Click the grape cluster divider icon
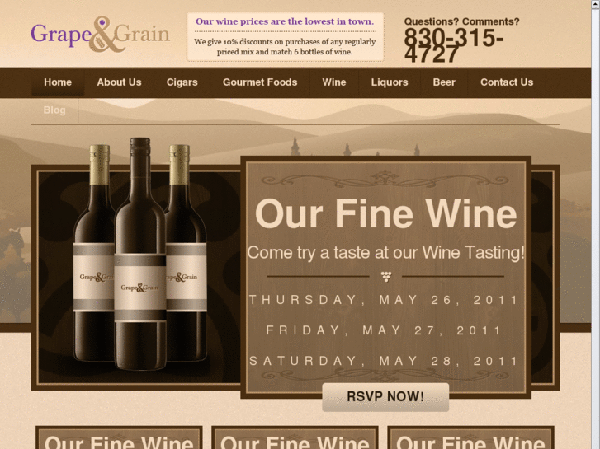This screenshot has width=600, height=449. coord(386,276)
